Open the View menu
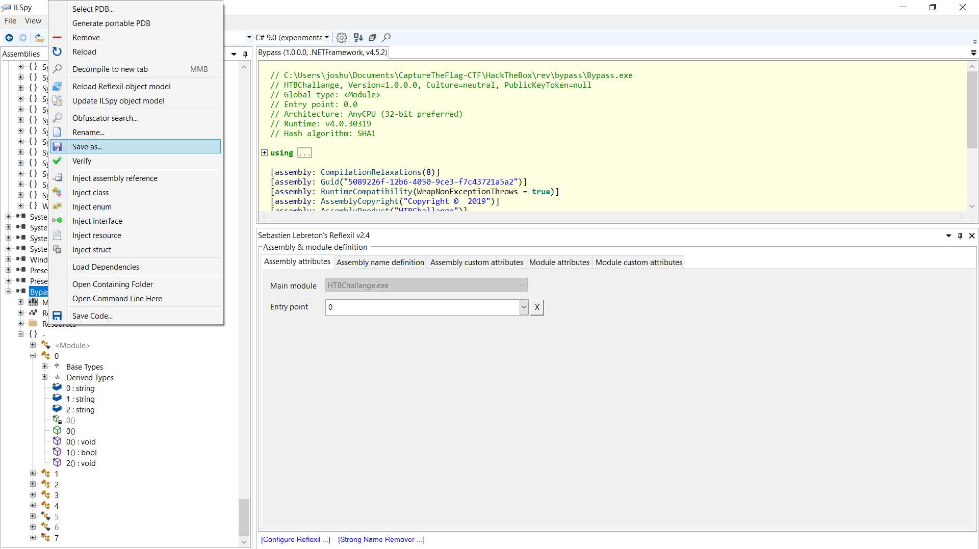The image size is (979, 549). (33, 20)
